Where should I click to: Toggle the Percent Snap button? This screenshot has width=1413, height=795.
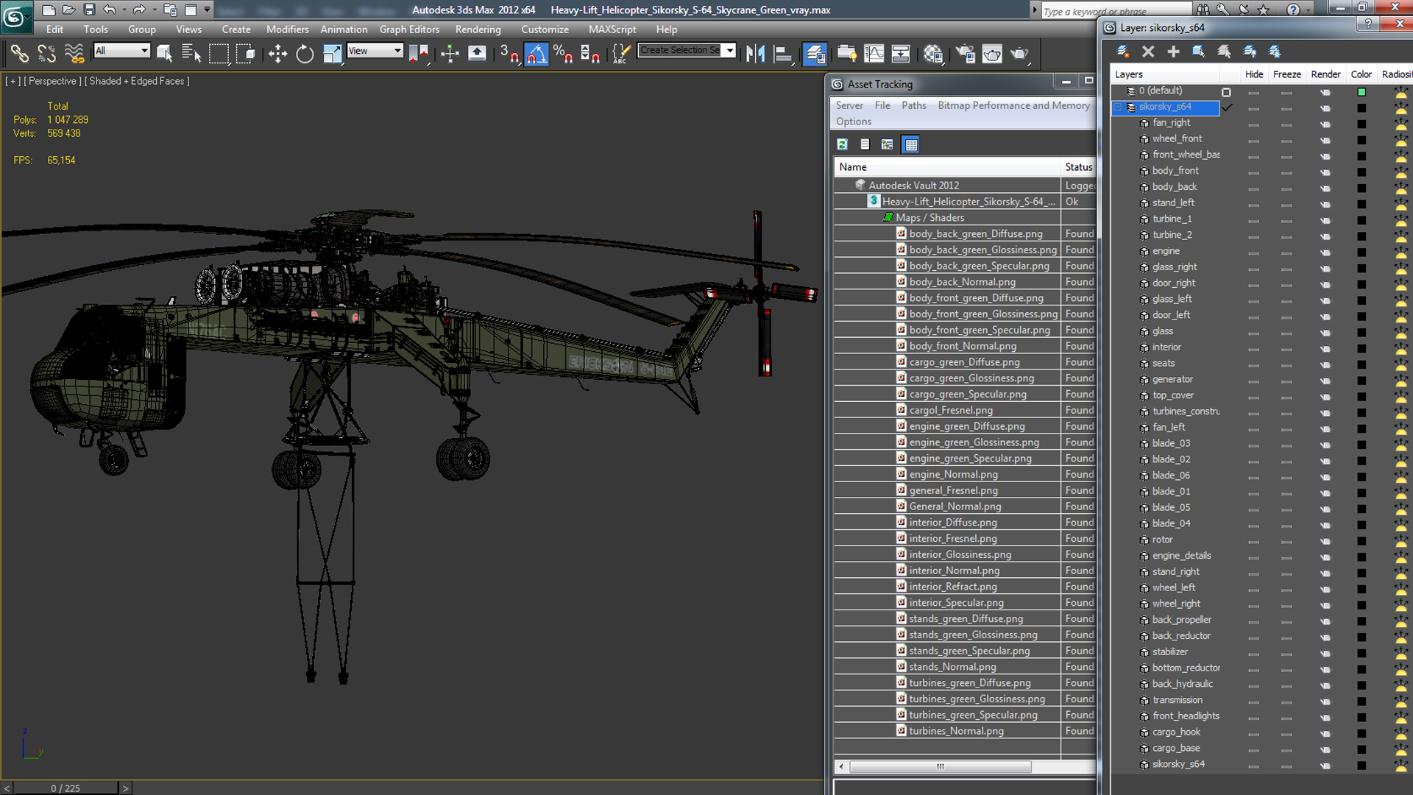pos(564,53)
